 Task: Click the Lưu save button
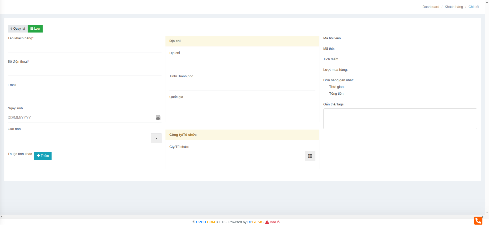point(35,29)
